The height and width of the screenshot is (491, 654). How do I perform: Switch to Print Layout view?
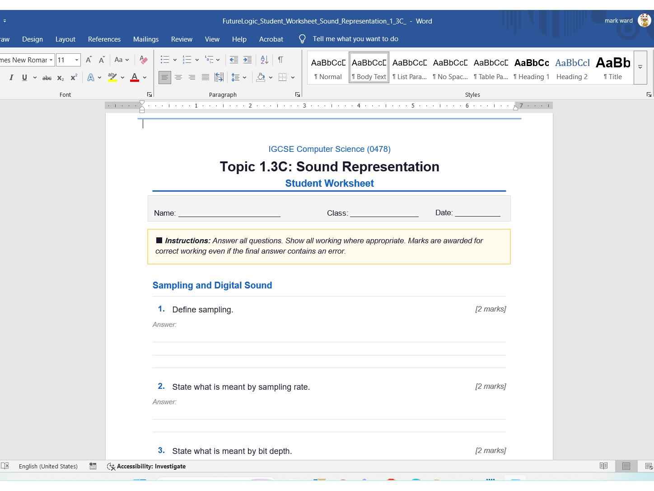(626, 466)
